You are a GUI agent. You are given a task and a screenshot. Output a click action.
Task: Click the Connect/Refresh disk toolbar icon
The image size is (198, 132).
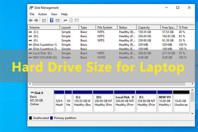point(65,20)
